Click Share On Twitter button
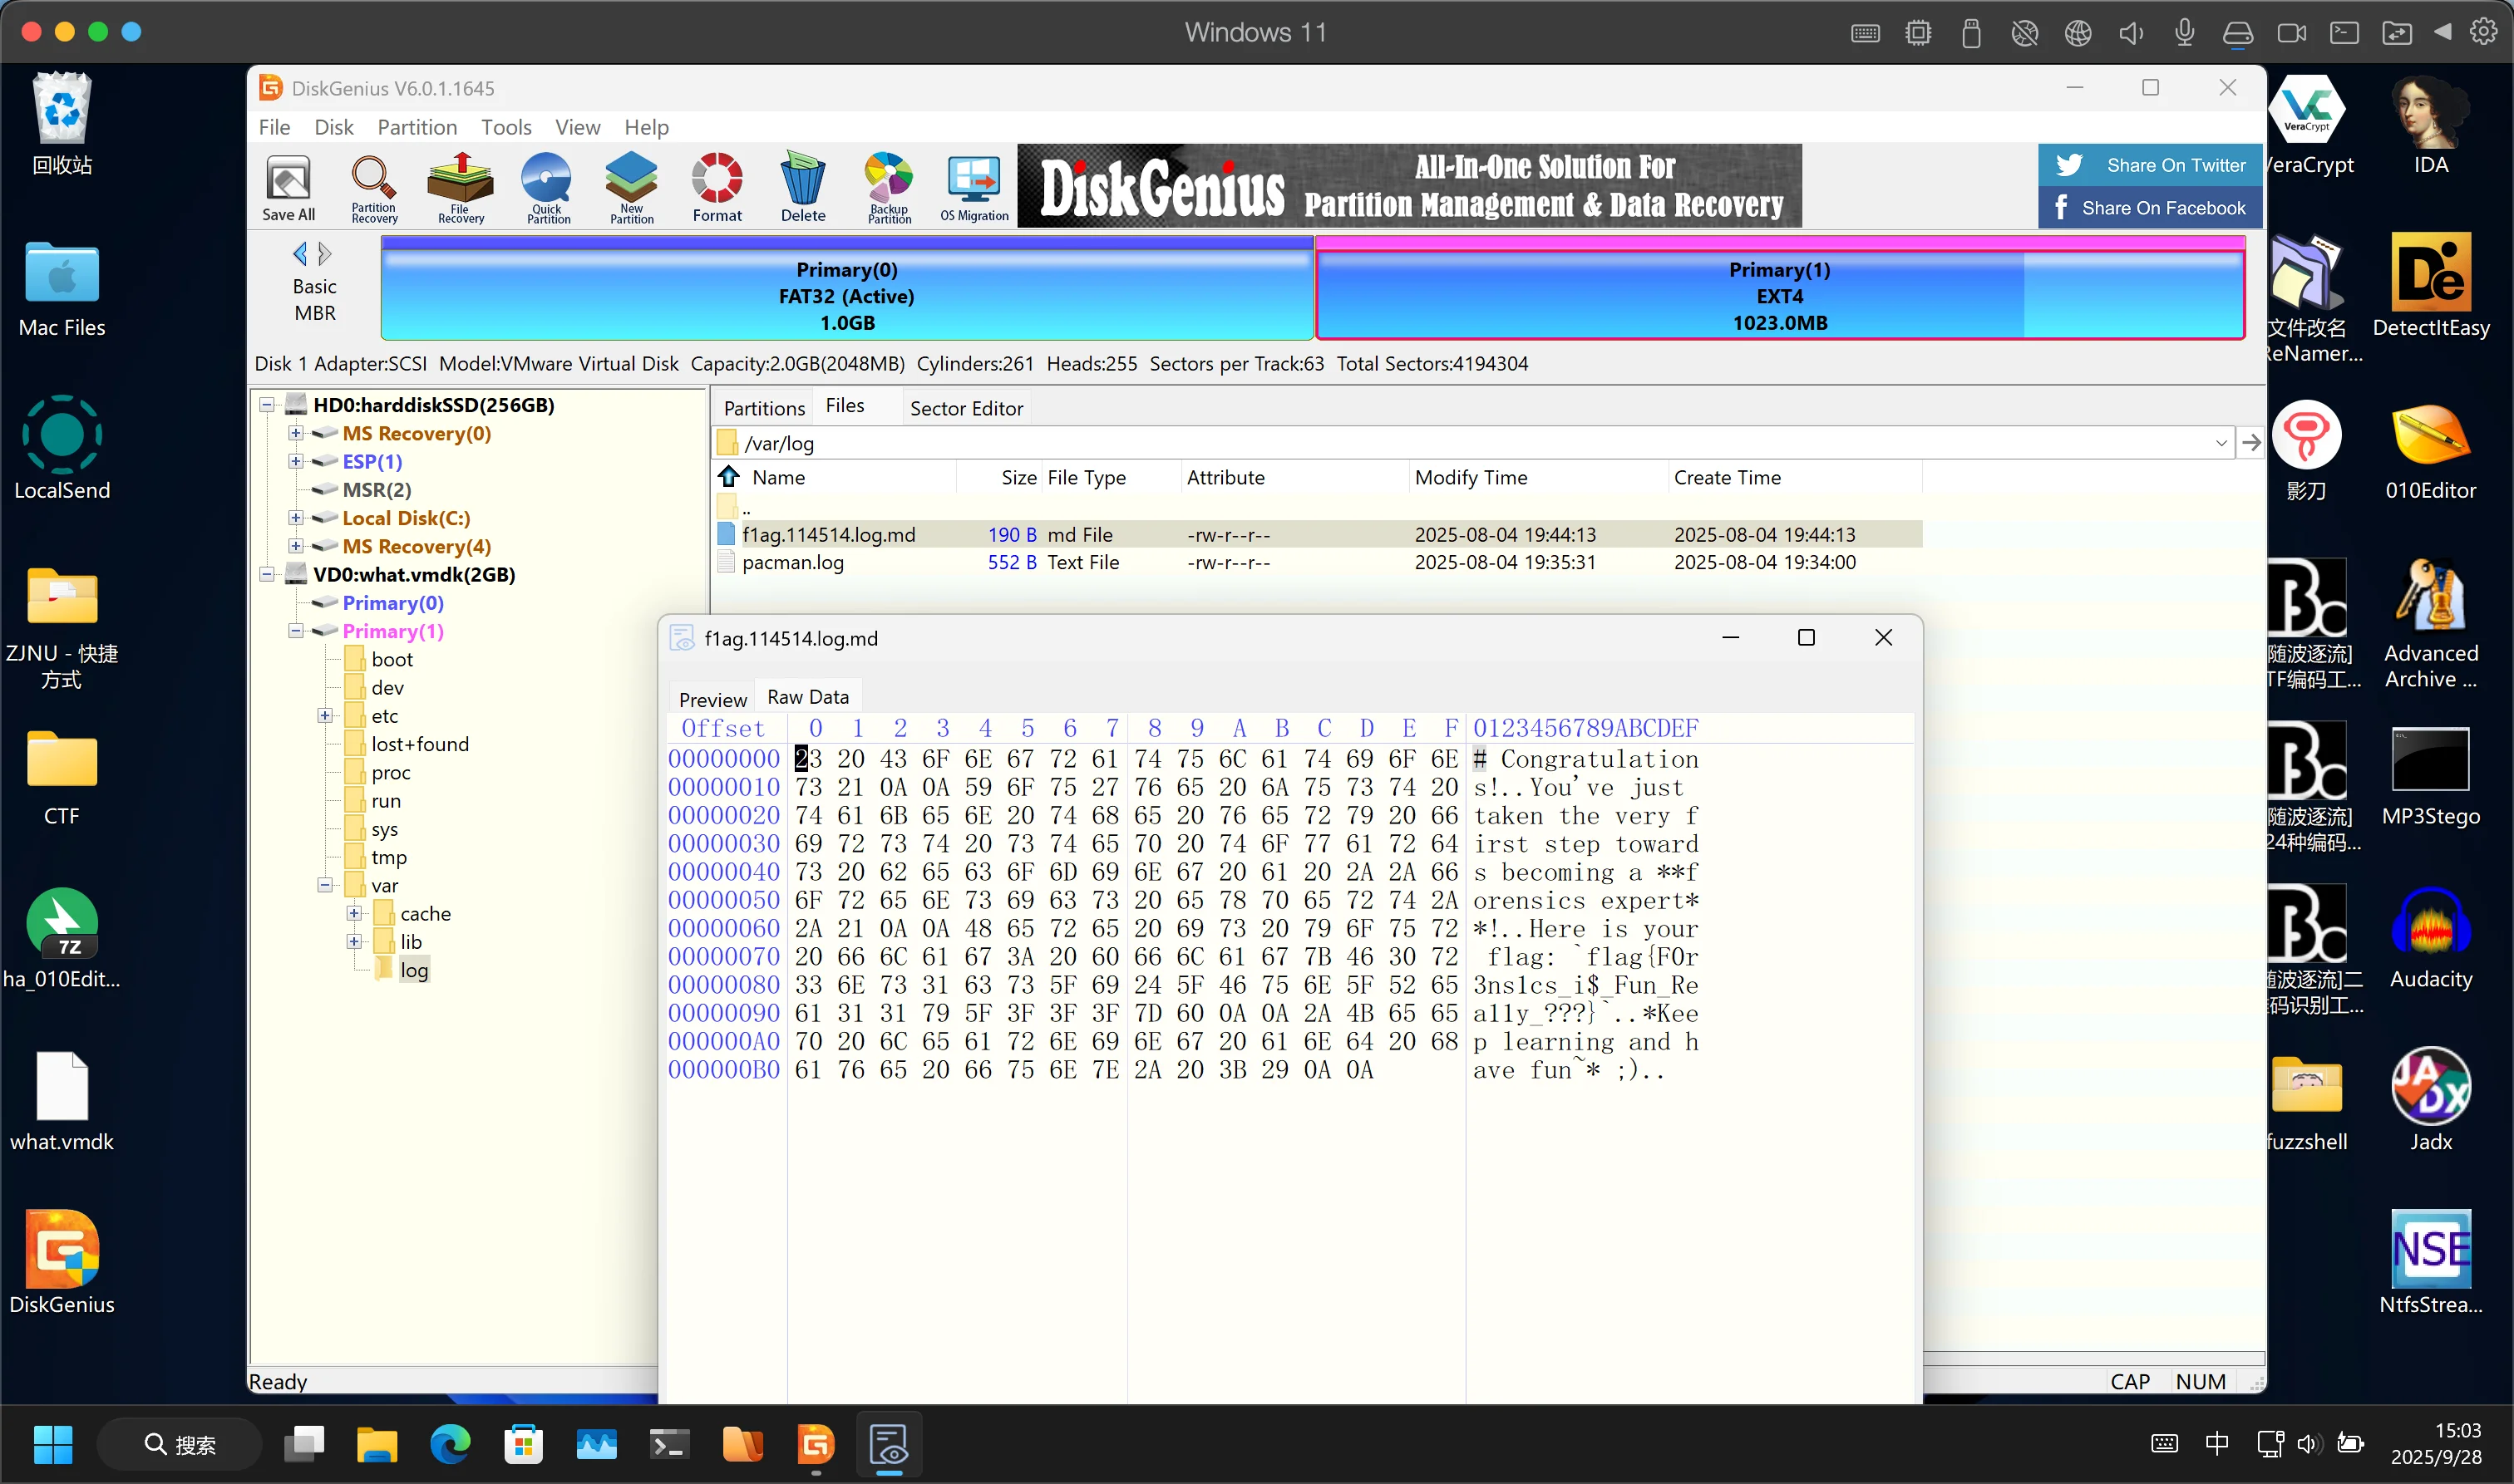The height and width of the screenshot is (1484, 2514). click(x=2150, y=165)
